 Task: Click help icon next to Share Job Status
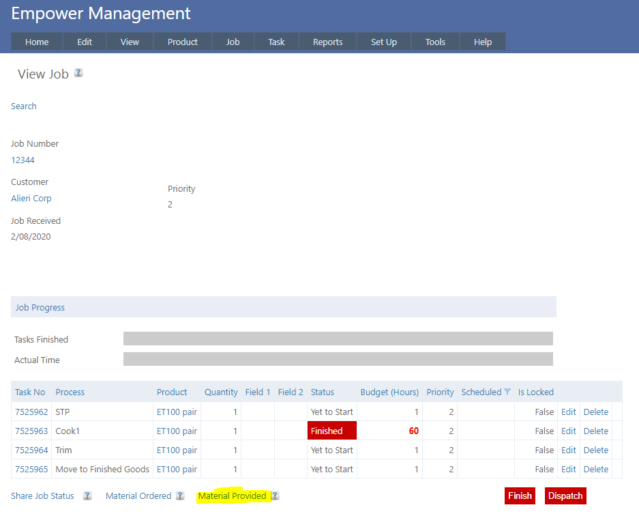click(x=87, y=496)
